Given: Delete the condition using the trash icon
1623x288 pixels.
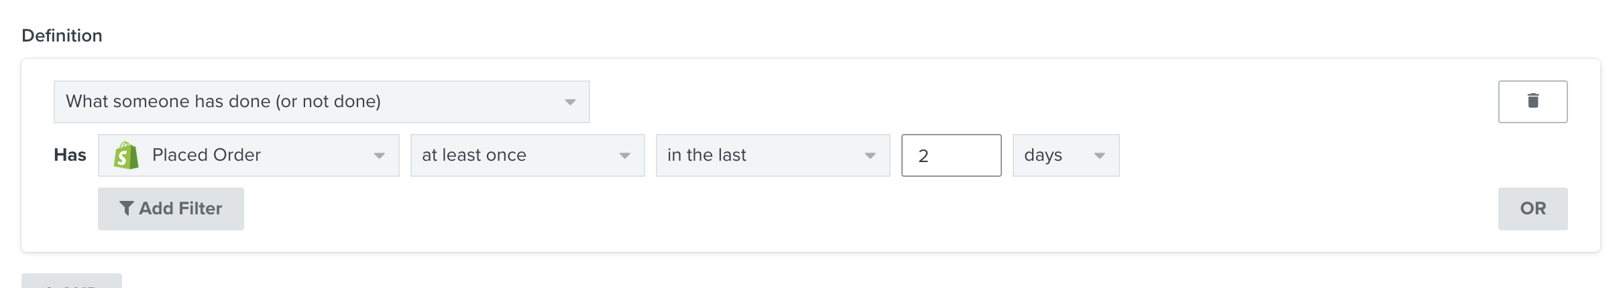Looking at the screenshot, I should (x=1532, y=101).
